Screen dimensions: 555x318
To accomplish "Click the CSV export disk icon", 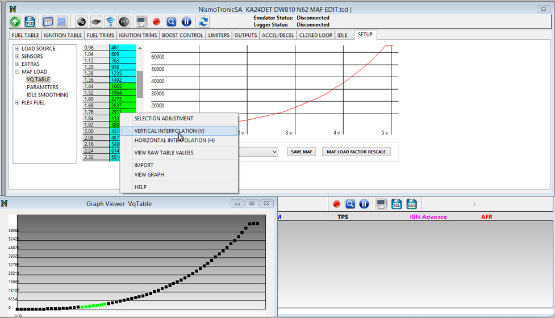I will point(412,204).
